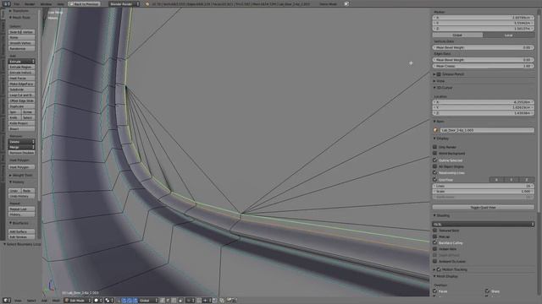
Task: Collapse the Shading panel
Action: tap(434, 215)
